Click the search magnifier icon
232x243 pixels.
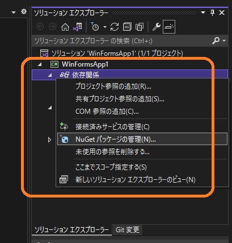[216, 40]
